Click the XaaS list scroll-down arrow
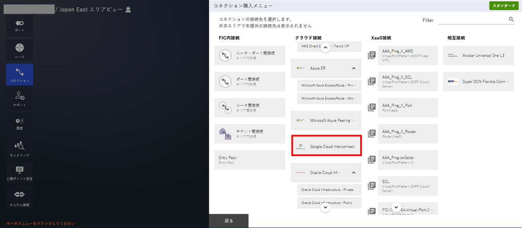This screenshot has height=228, width=522. 396,207
